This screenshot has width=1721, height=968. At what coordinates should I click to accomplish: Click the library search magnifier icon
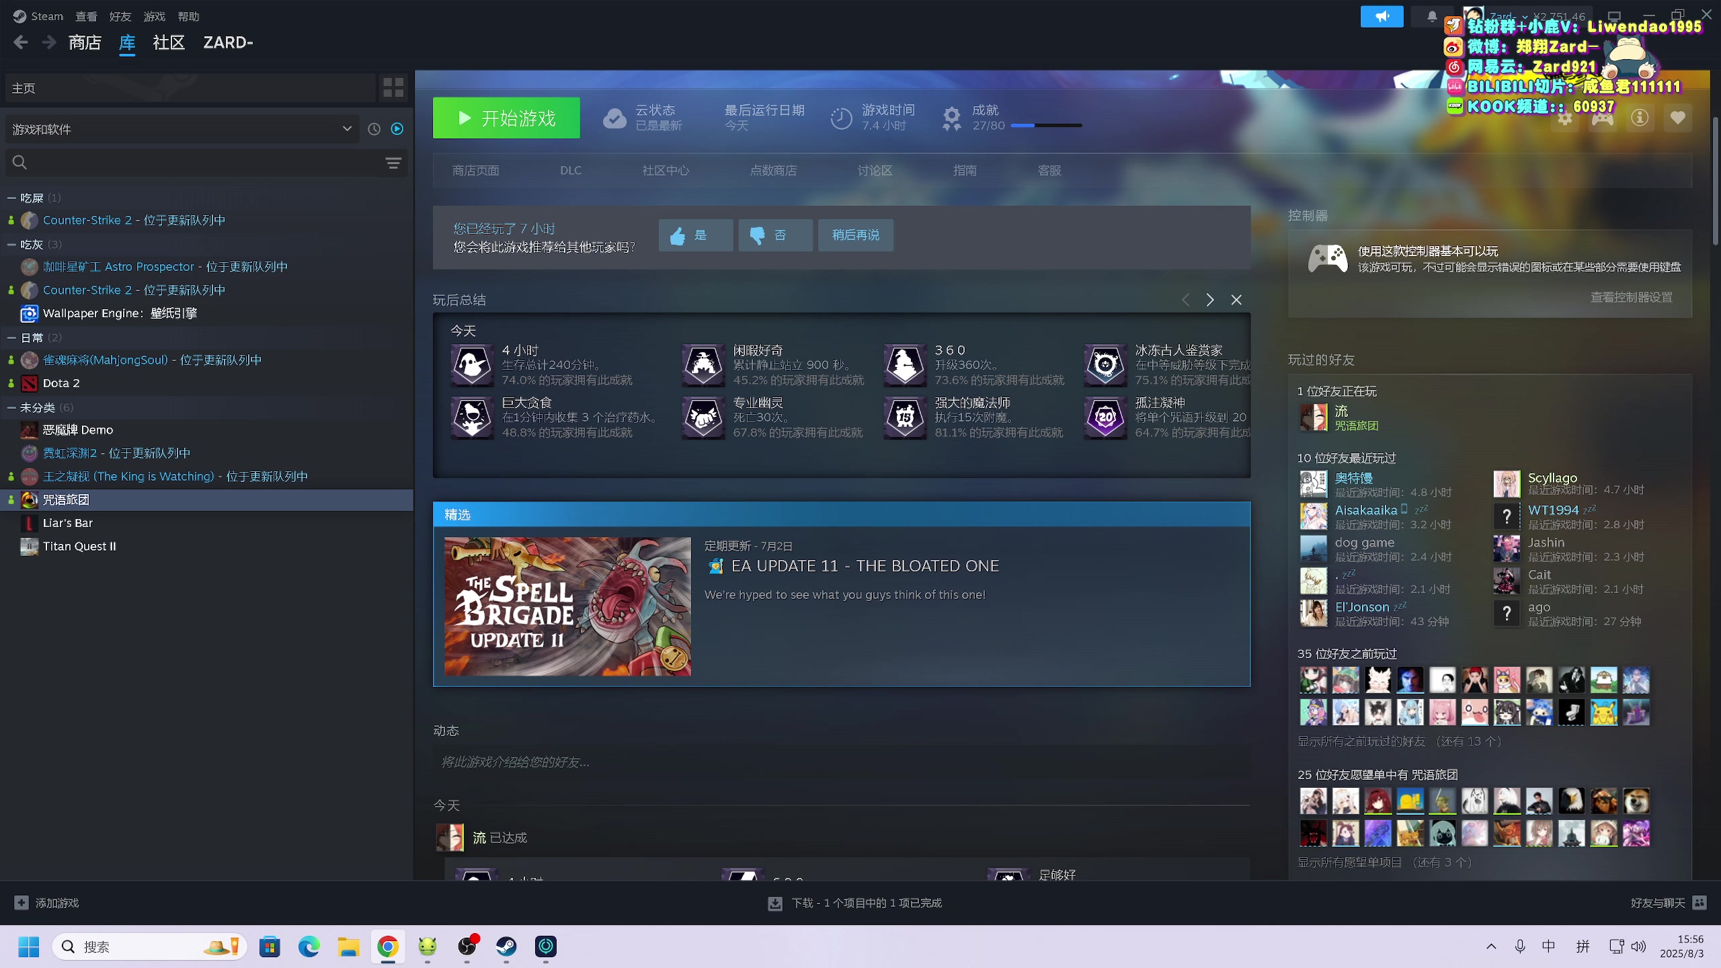pyautogui.click(x=19, y=163)
